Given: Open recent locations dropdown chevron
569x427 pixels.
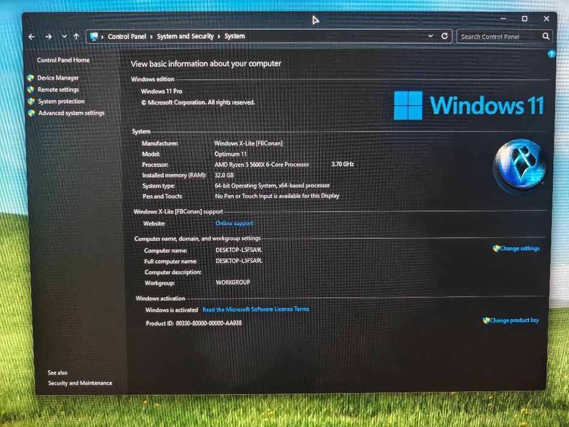Looking at the screenshot, I should (64, 37).
